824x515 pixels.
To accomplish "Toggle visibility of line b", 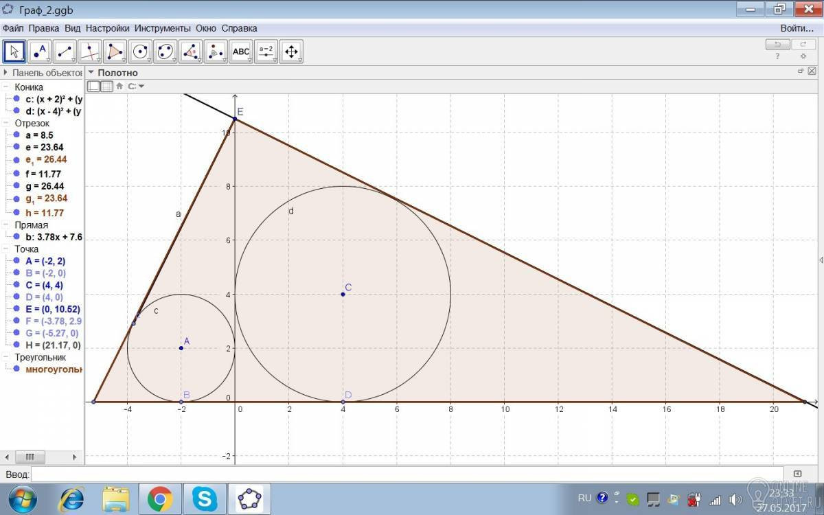I will tap(16, 237).
